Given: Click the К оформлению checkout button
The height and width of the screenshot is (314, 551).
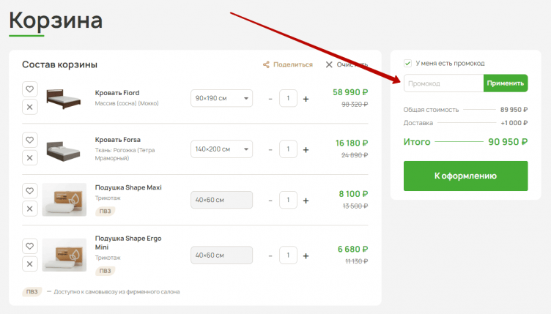Looking at the screenshot, I should point(465,176).
